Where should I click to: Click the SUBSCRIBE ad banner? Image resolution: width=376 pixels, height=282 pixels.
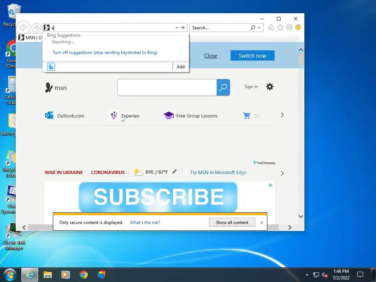158,197
